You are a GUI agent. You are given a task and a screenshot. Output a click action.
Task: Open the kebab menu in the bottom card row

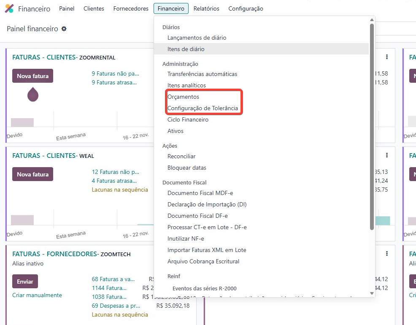(386, 254)
